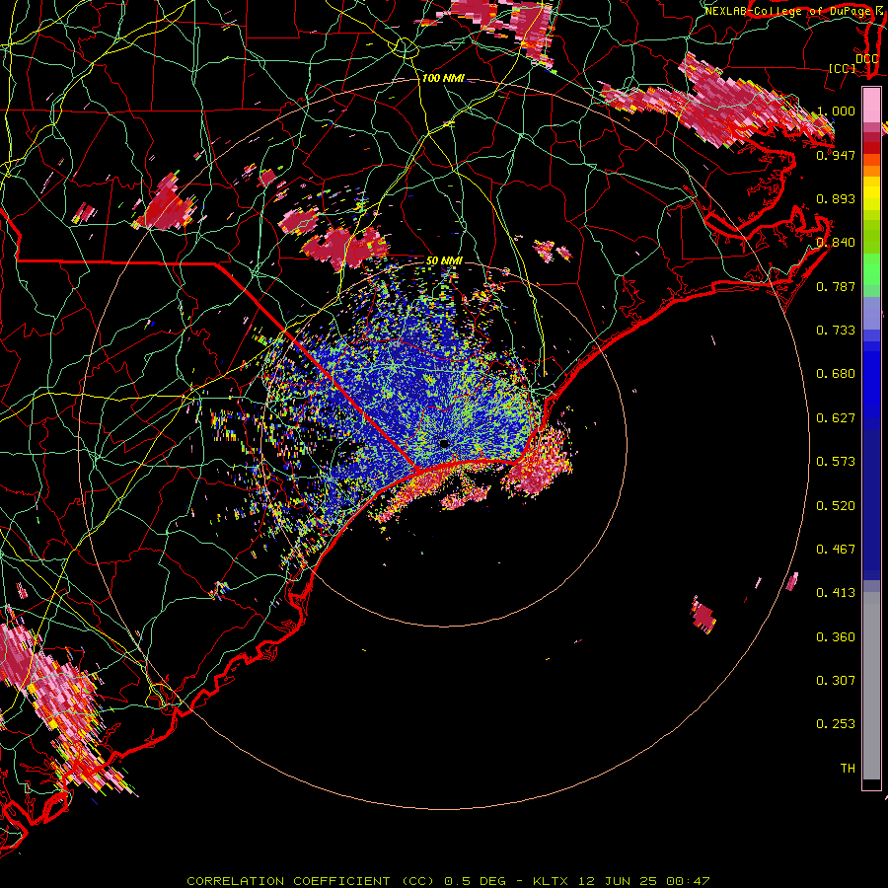Click the bright green segment of the color bar
Viewport: 888px width, 888px height.
(871, 269)
